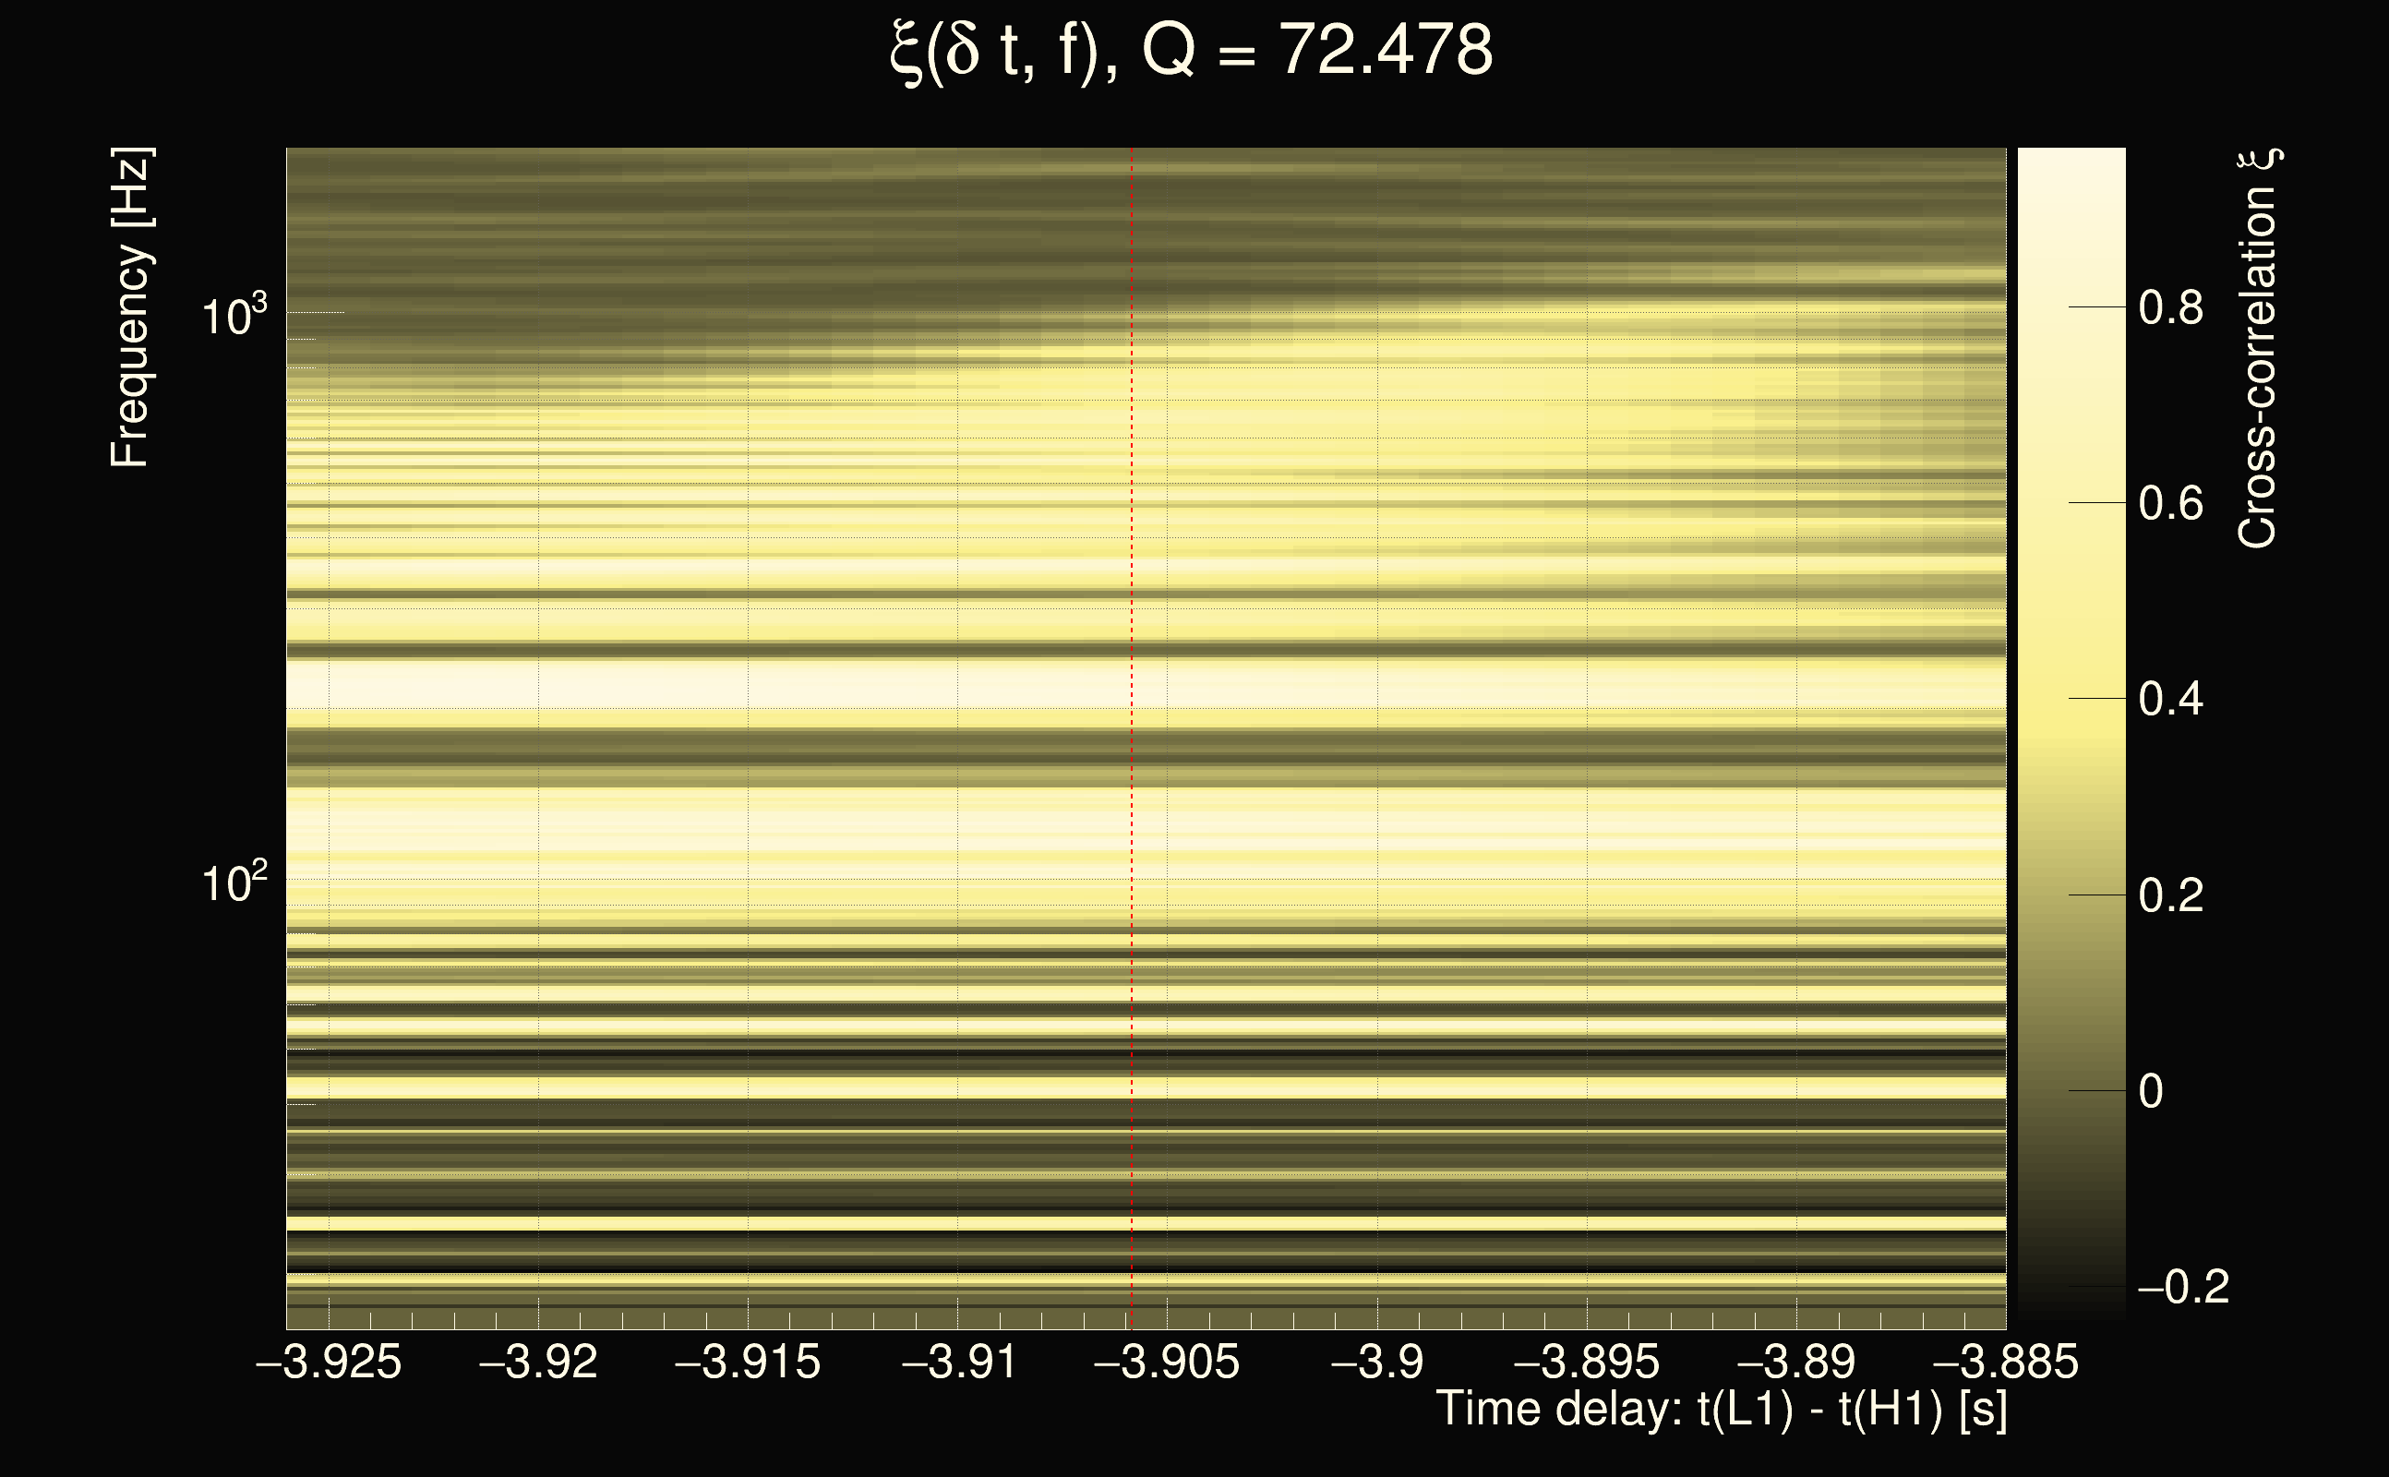Click the plot title showing Q = 72.478

click(1193, 50)
